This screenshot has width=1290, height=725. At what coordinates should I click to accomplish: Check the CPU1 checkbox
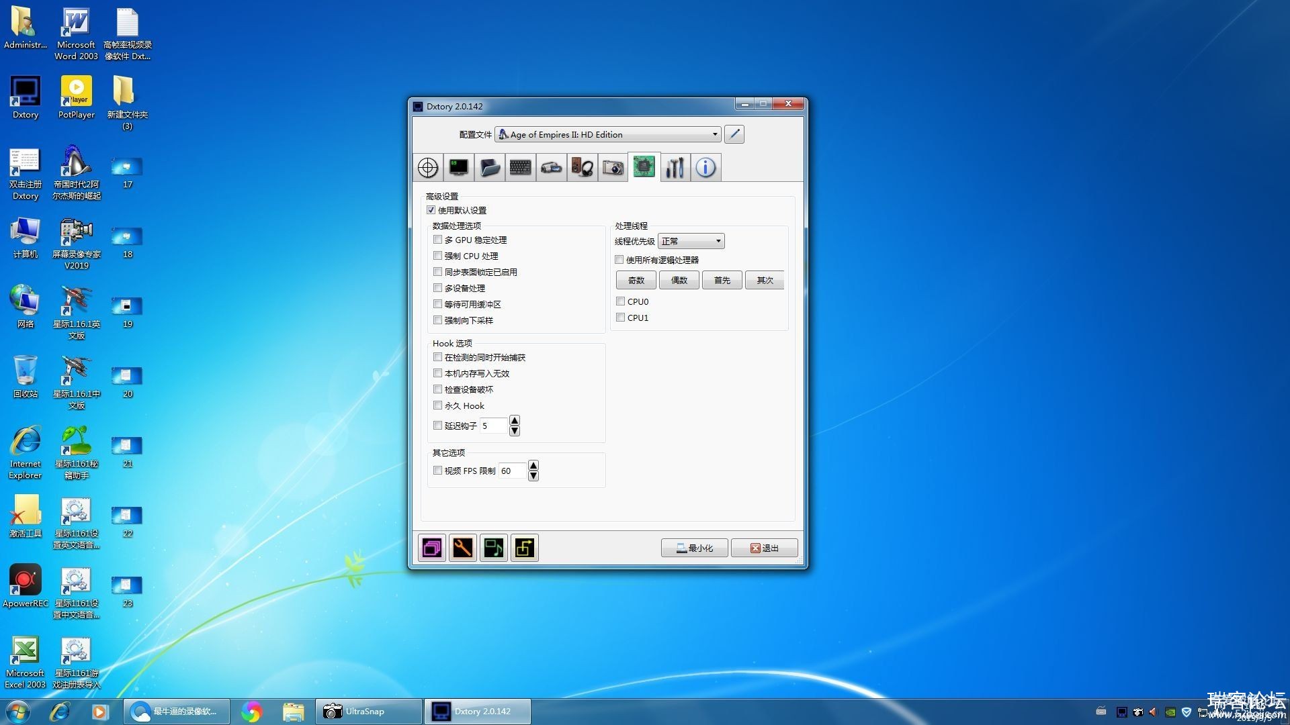(x=621, y=318)
